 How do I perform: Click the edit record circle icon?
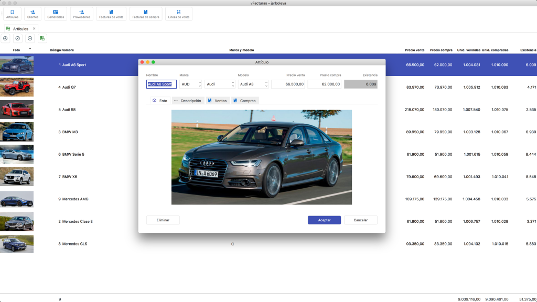(18, 38)
